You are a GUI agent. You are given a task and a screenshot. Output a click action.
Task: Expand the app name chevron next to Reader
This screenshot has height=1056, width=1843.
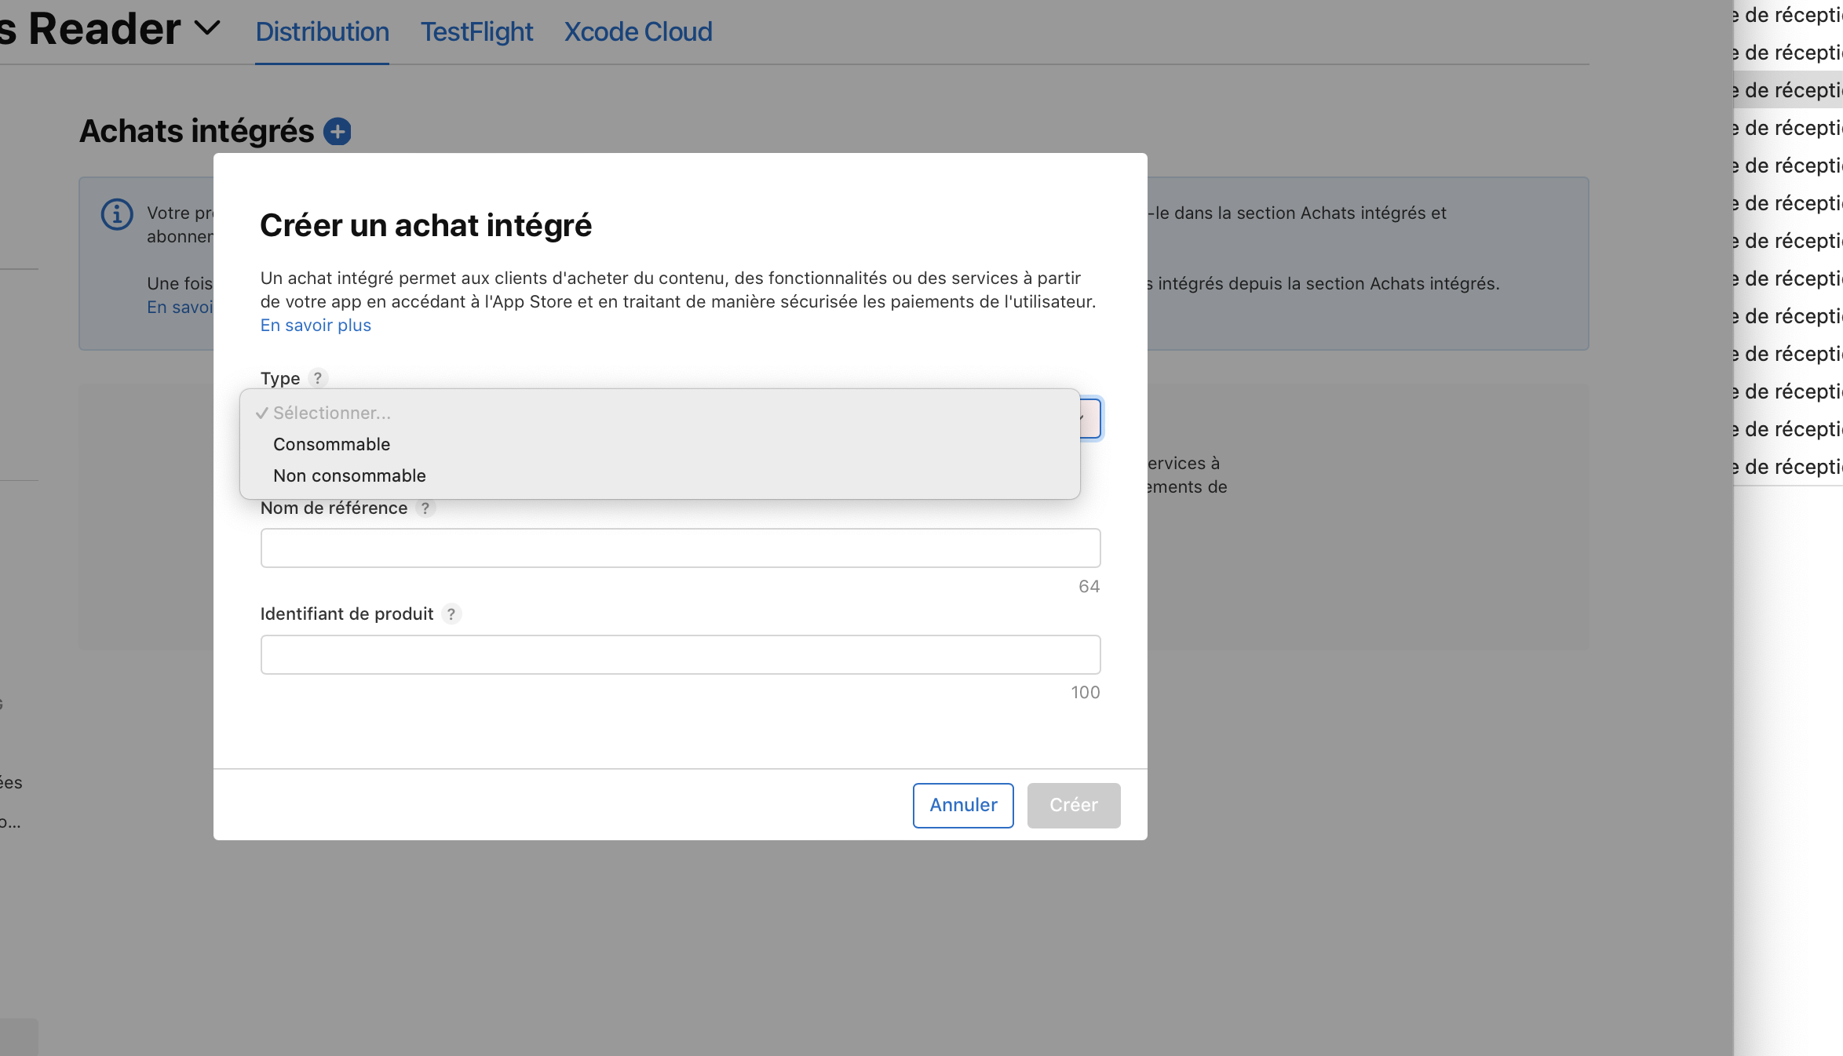[x=207, y=29]
